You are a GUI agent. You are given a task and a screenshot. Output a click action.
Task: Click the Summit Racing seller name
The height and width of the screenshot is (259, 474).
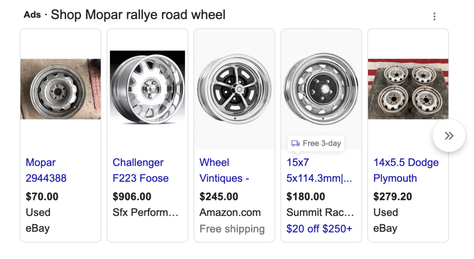(320, 212)
